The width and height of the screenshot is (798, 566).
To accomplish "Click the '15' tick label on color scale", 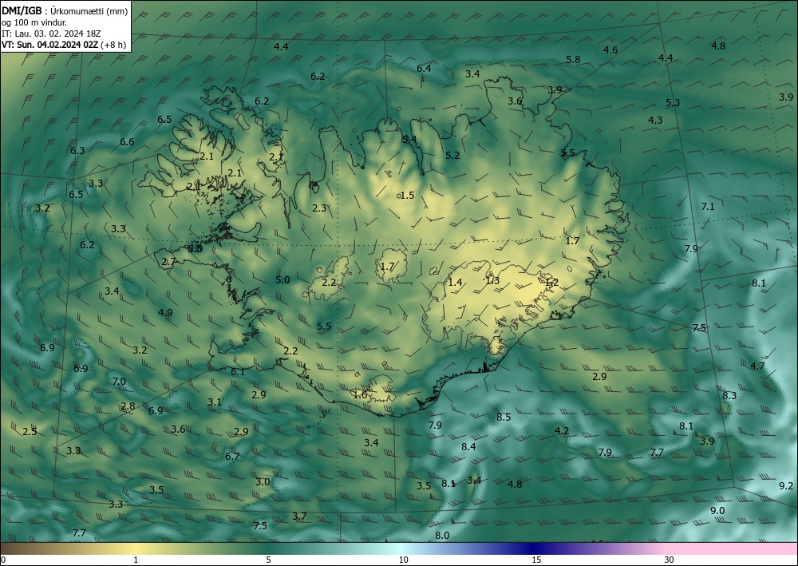I will point(536,560).
